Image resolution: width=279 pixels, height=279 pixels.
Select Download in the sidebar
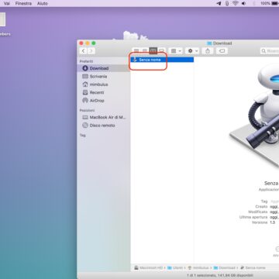coord(104,68)
